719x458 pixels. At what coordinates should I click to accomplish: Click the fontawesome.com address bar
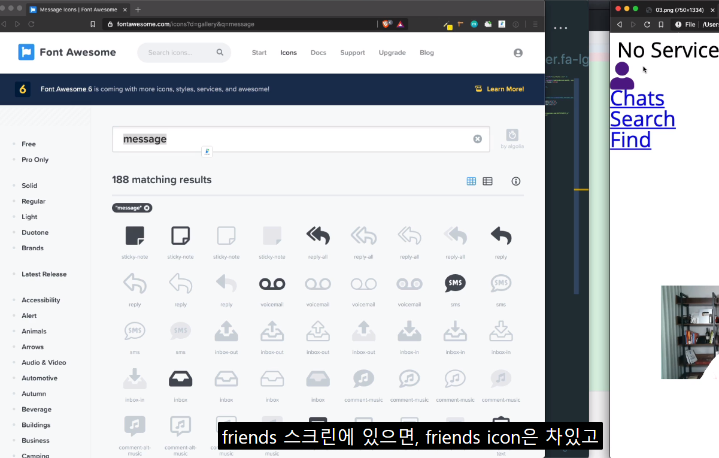(x=239, y=24)
